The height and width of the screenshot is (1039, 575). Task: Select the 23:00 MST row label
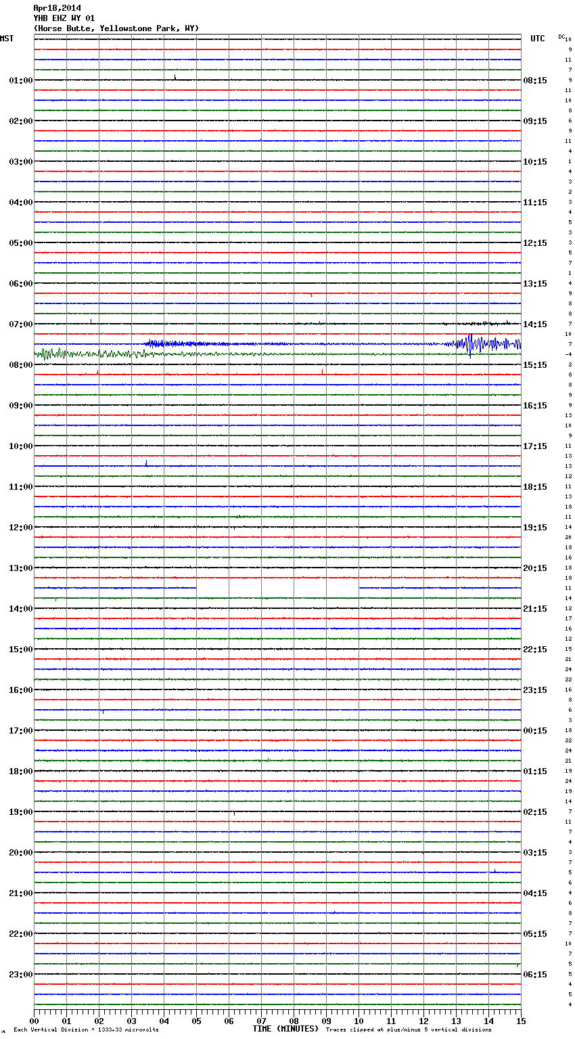tap(20, 975)
